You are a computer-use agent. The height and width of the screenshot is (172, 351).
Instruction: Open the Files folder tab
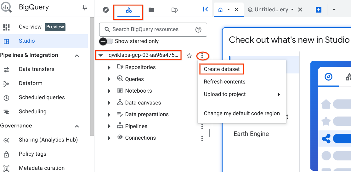click(x=151, y=10)
